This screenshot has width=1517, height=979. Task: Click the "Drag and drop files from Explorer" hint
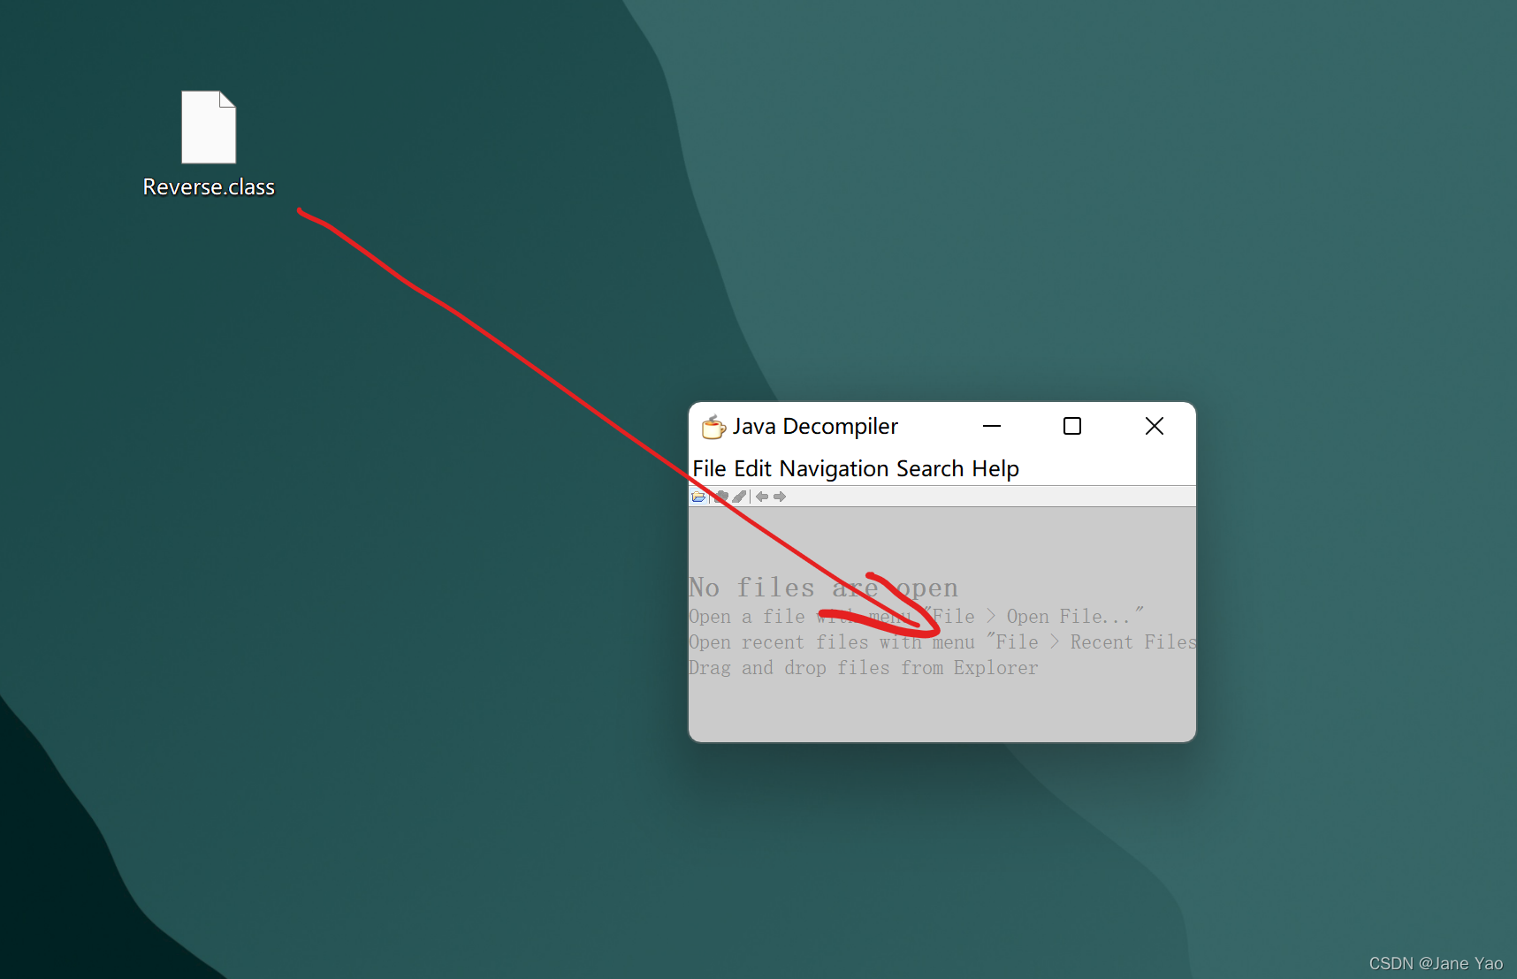[864, 668]
